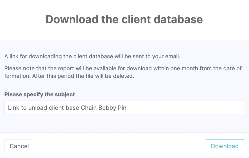
Task: Click the Download button
Action: 225,146
